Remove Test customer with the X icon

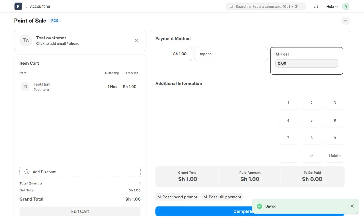point(136,40)
